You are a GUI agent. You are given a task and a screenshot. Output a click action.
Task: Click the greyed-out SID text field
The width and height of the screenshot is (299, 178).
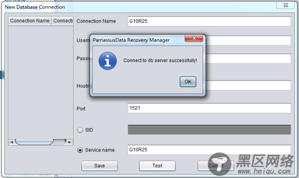(209, 130)
